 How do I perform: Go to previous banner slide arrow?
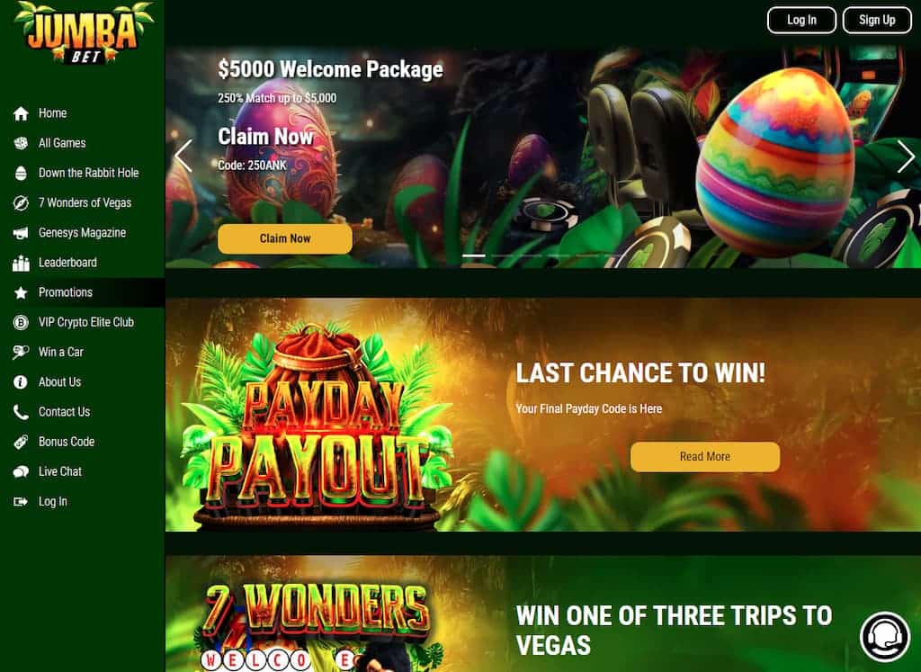coord(183,157)
